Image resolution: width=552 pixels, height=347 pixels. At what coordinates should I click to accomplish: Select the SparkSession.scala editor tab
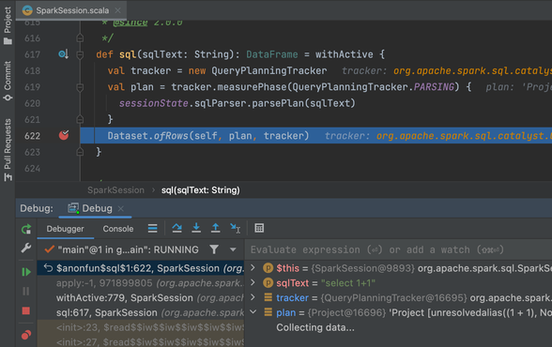(x=72, y=10)
